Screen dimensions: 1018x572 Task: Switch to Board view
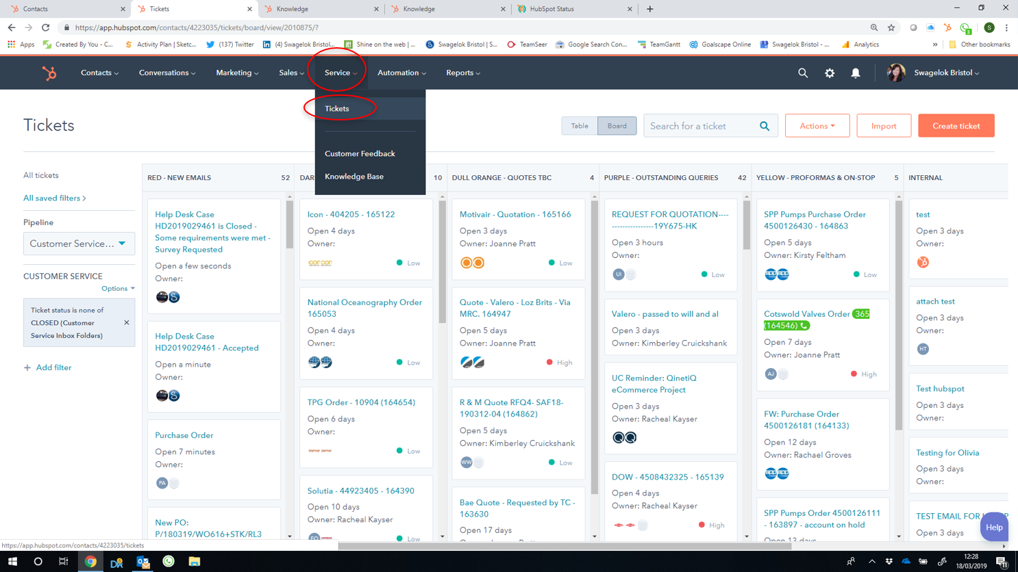point(617,126)
